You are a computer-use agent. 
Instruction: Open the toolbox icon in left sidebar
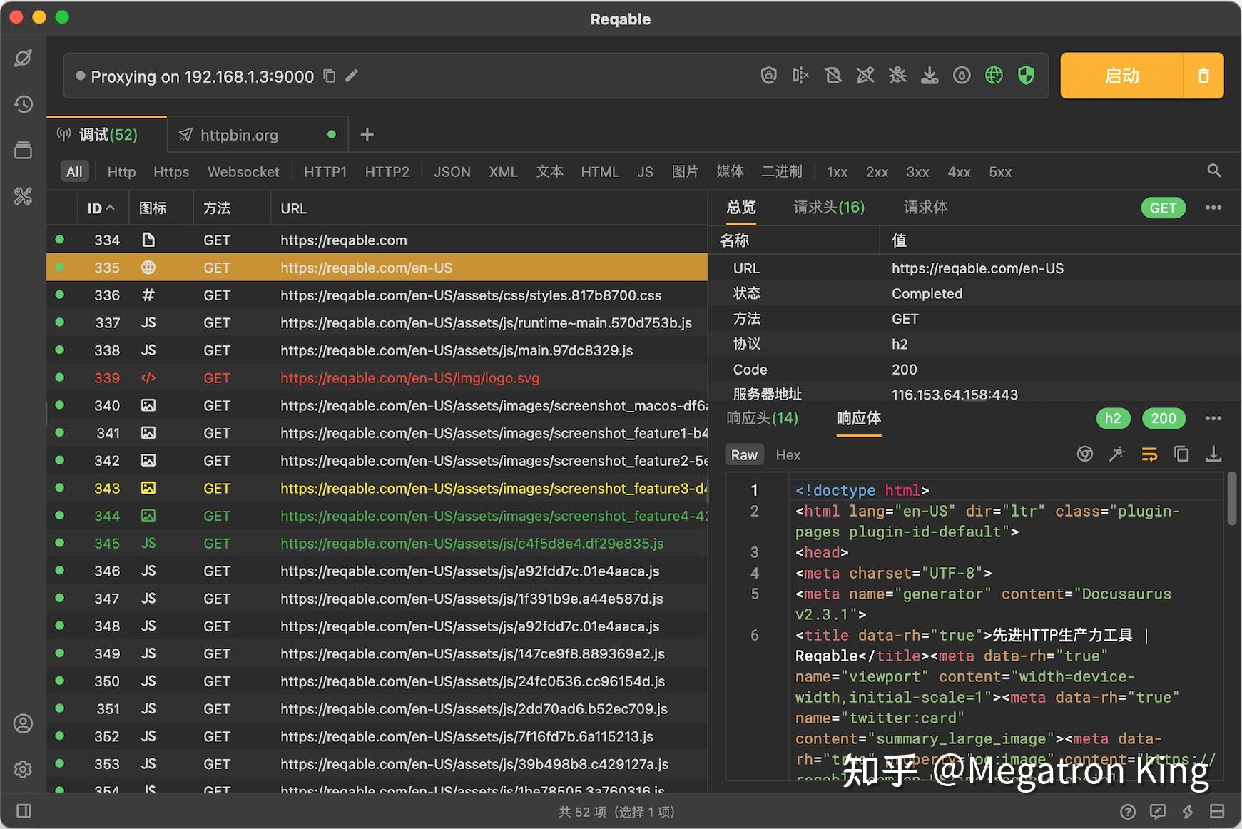(x=24, y=195)
